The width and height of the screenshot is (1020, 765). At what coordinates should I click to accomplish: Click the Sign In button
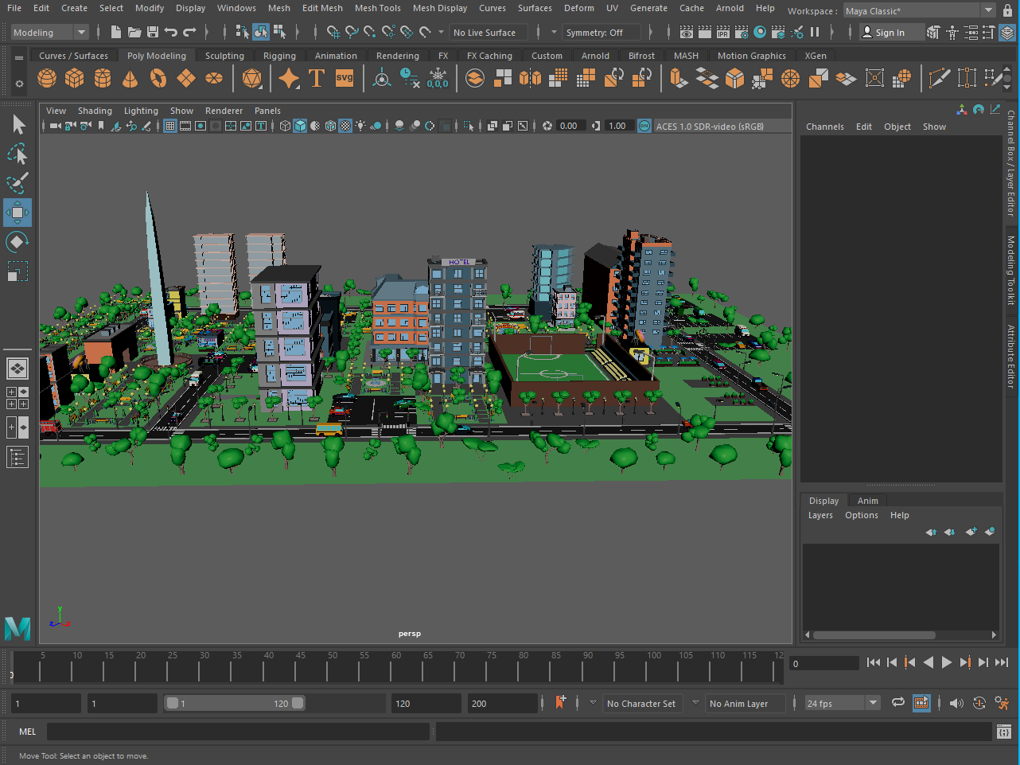pyautogui.click(x=883, y=33)
